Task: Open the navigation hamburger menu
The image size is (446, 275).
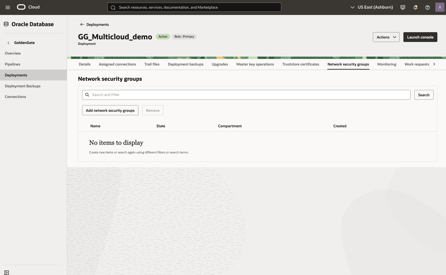Action: [x=7, y=7]
